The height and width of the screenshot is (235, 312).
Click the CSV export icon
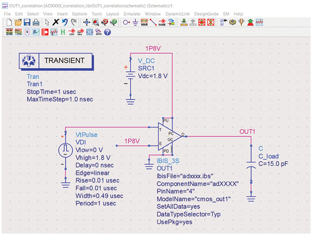[x=72, y=32]
